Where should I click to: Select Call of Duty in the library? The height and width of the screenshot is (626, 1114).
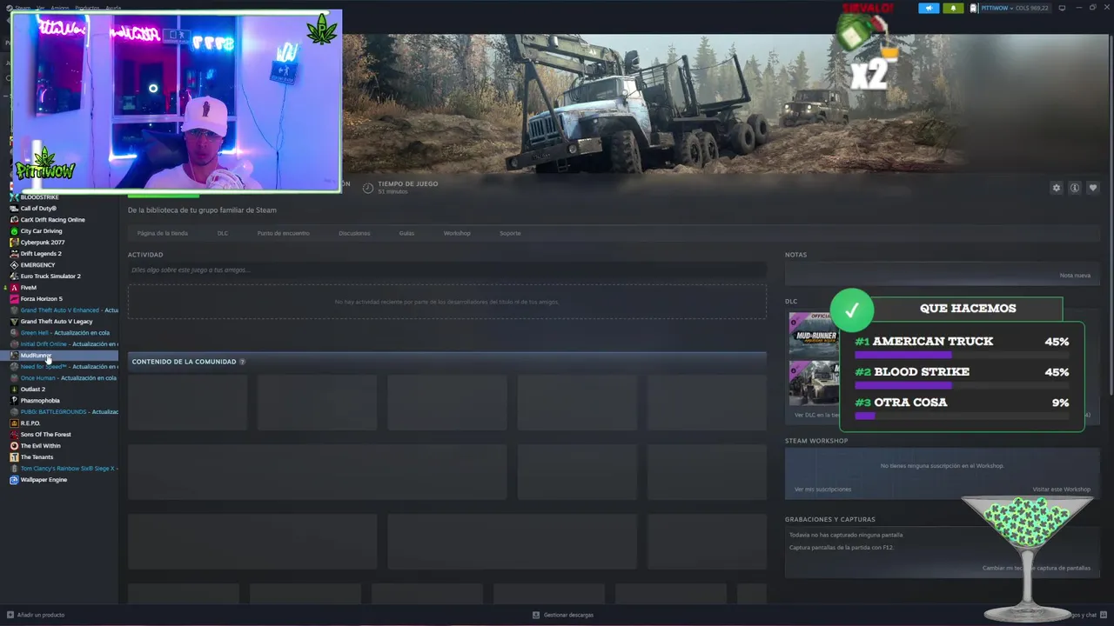[38, 209]
